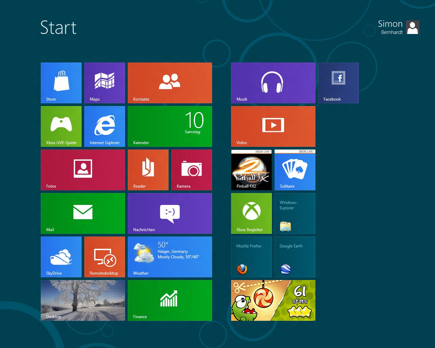435x348 pixels.
Task: Launch the Maps app tile
Action: [x=105, y=83]
